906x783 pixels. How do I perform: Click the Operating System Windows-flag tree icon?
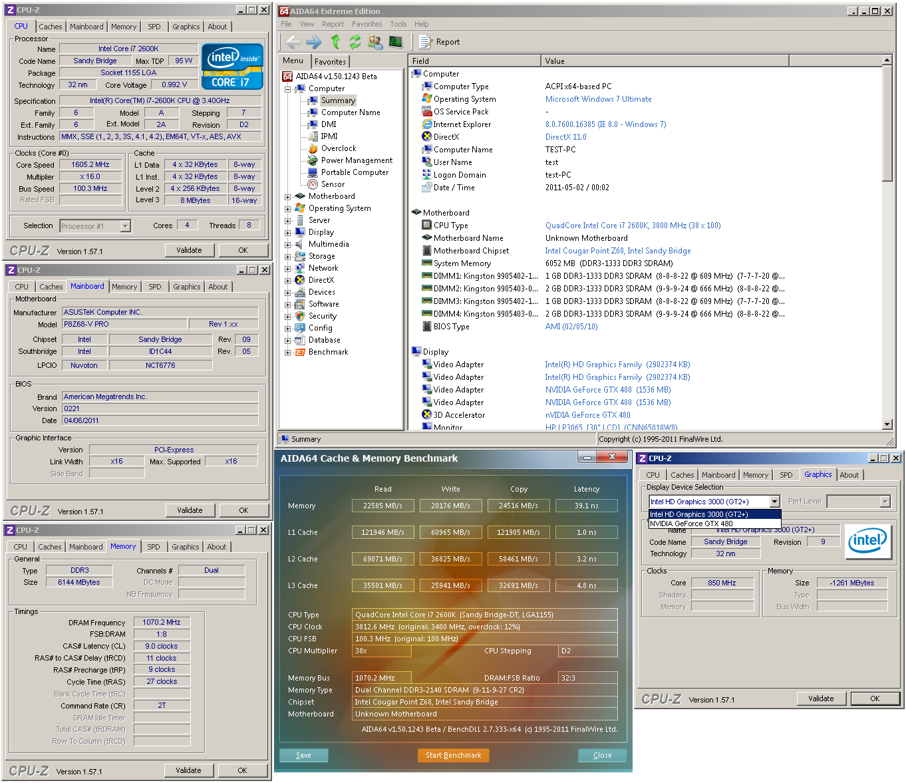click(300, 208)
